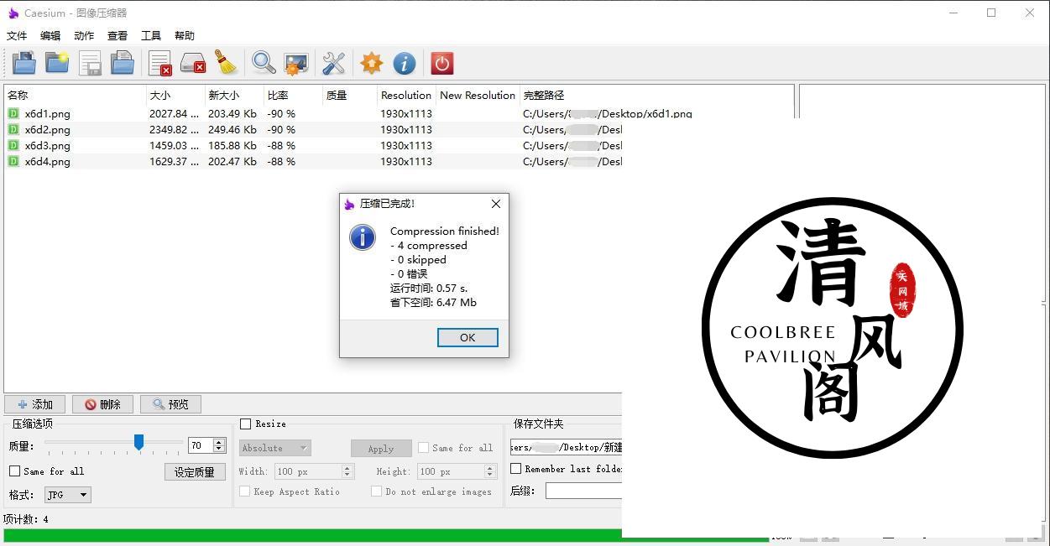This screenshot has width=1050, height=546.
Task: Sort list by the 名称 column header
Action: click(x=75, y=95)
